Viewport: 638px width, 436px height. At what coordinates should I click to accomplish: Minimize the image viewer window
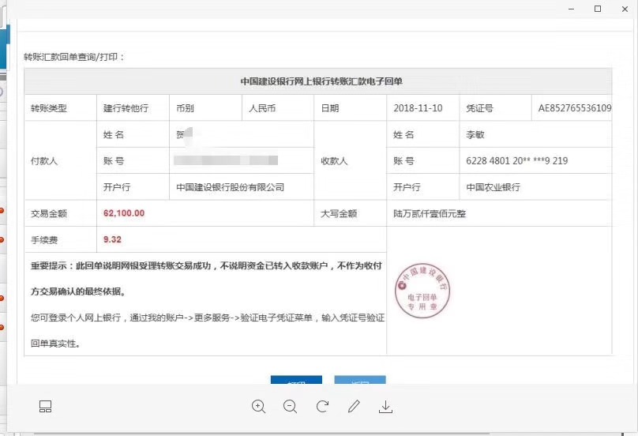click(x=571, y=9)
